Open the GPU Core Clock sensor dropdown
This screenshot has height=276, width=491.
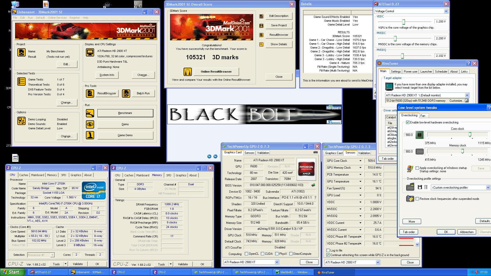[360, 161]
